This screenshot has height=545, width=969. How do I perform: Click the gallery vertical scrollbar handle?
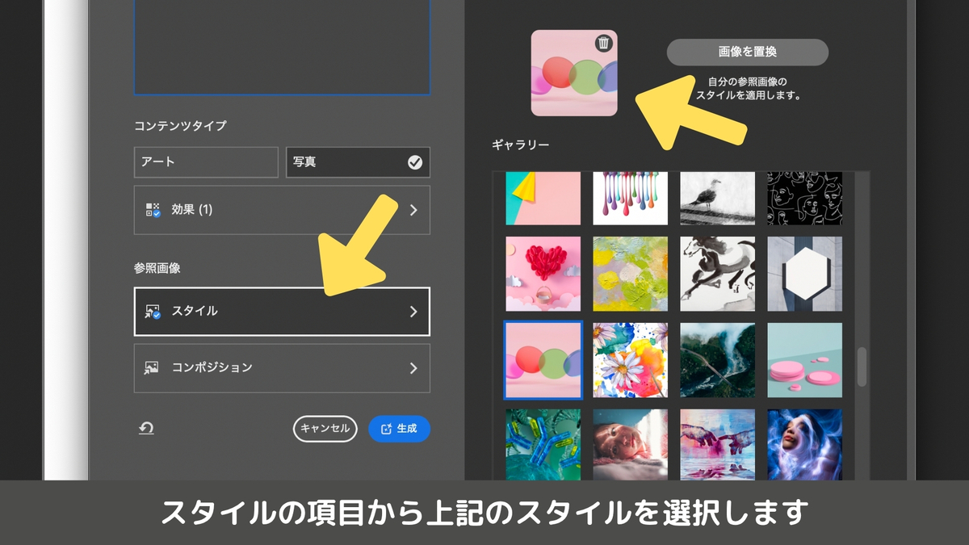(862, 367)
